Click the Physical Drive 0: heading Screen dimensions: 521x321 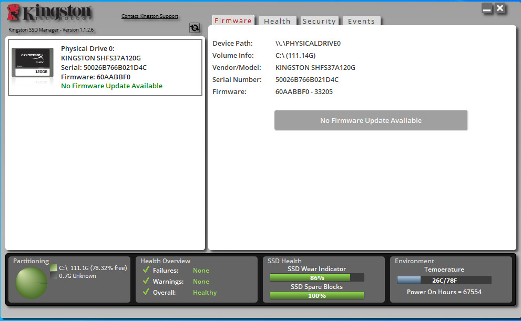pos(88,48)
